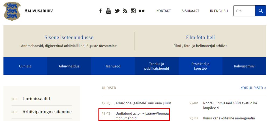The width and height of the screenshot is (269, 121).
Task: Click the Instagram camera icon
Action: [133, 11]
